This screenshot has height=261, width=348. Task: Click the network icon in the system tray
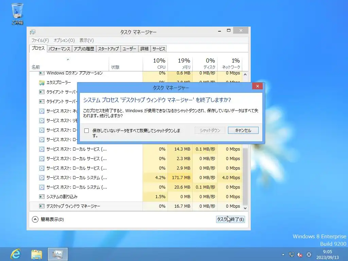coord(291,255)
